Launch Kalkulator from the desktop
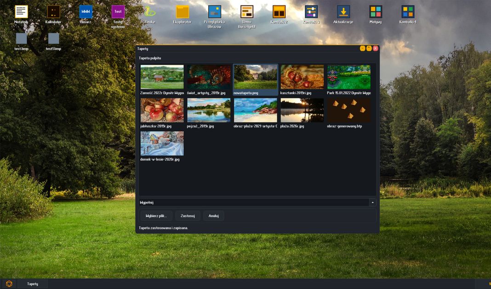This screenshot has height=289, width=491. (53, 12)
